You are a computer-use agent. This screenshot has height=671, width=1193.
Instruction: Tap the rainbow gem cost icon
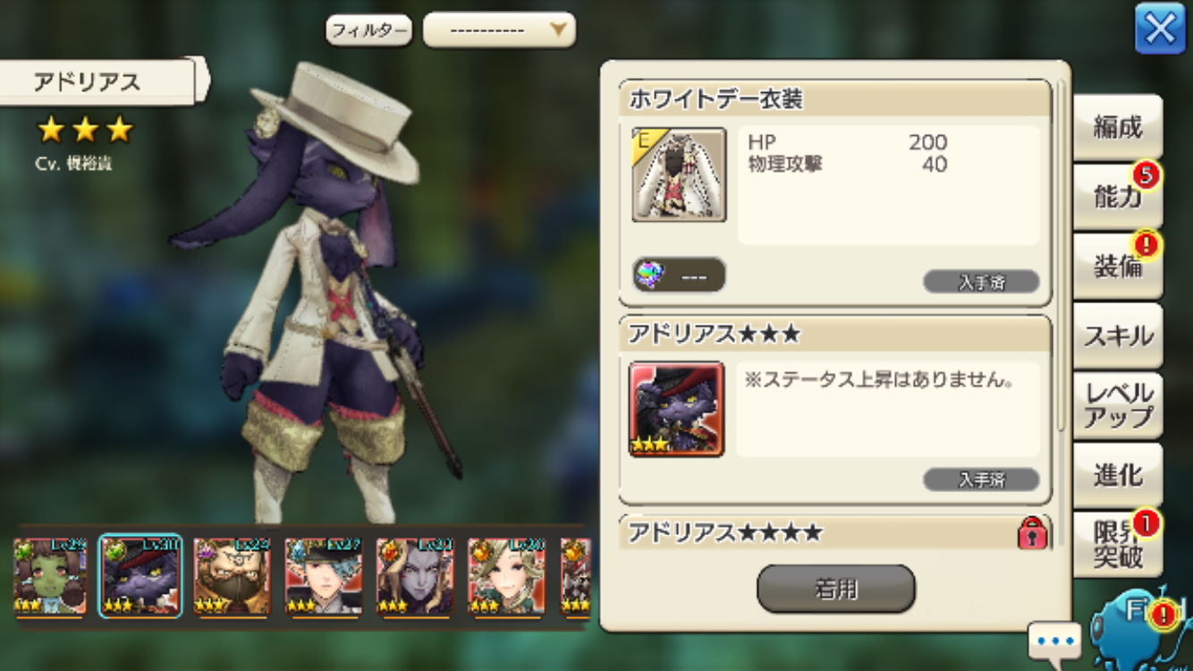[647, 276]
